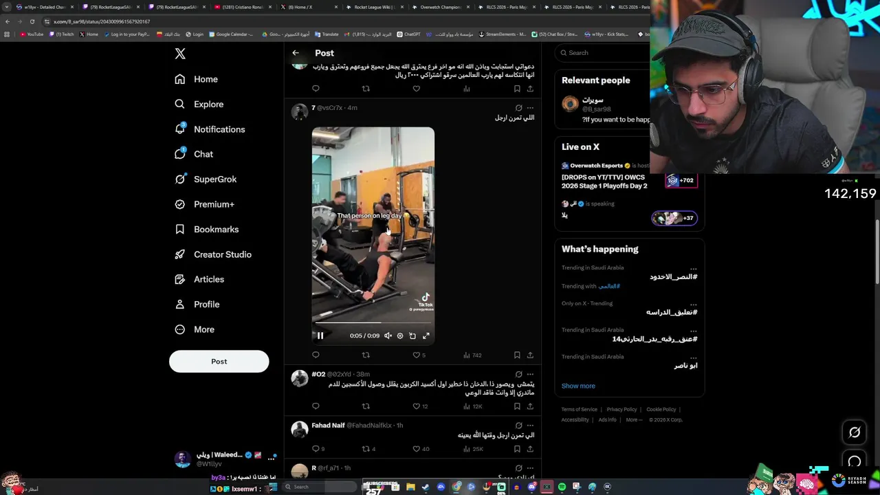
Task: Expand the video to fullscreen
Action: pyautogui.click(x=426, y=335)
